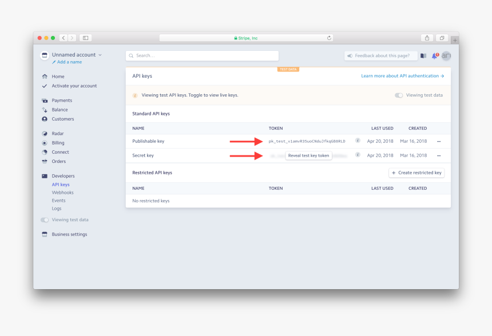The image size is (492, 336).
Task: Open Business settings
Action: (x=69, y=234)
